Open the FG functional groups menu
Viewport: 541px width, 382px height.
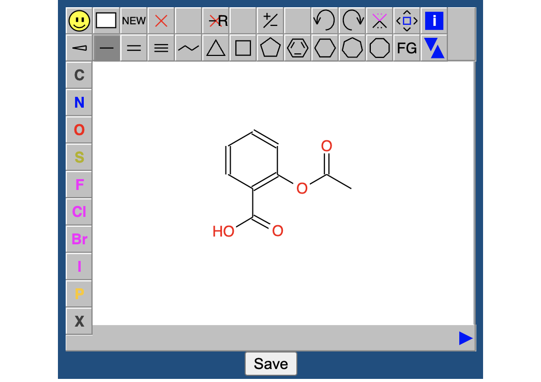coord(407,49)
